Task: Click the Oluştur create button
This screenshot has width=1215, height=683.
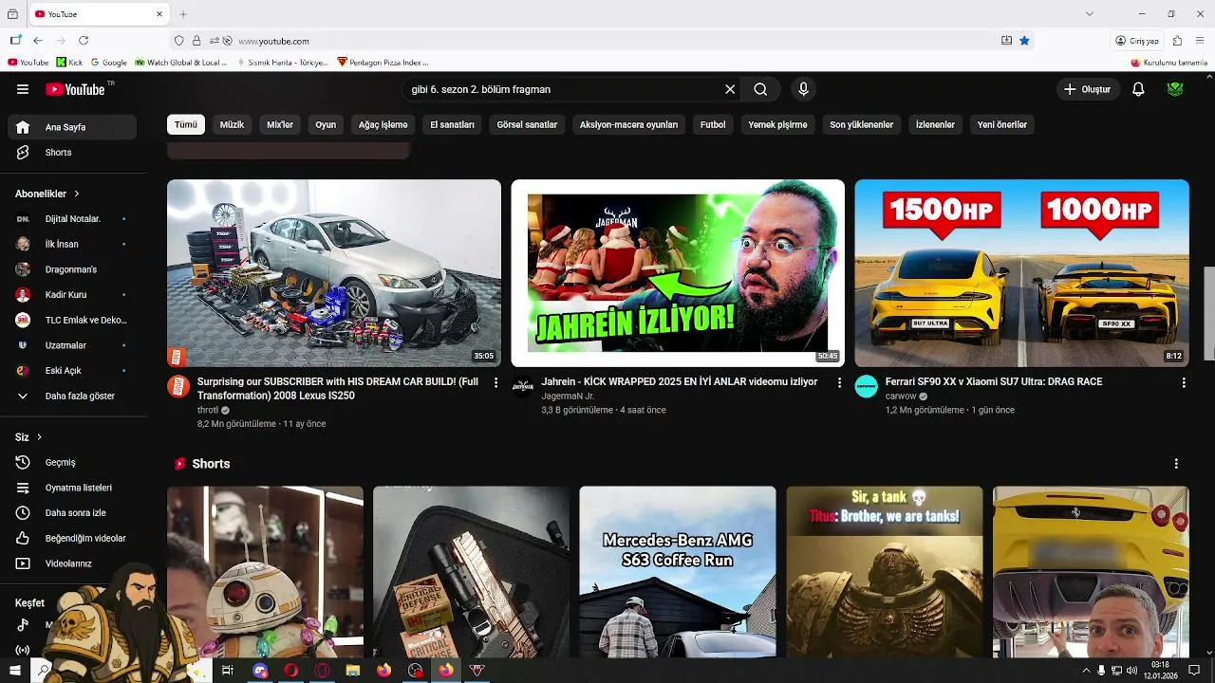Action: [x=1088, y=89]
